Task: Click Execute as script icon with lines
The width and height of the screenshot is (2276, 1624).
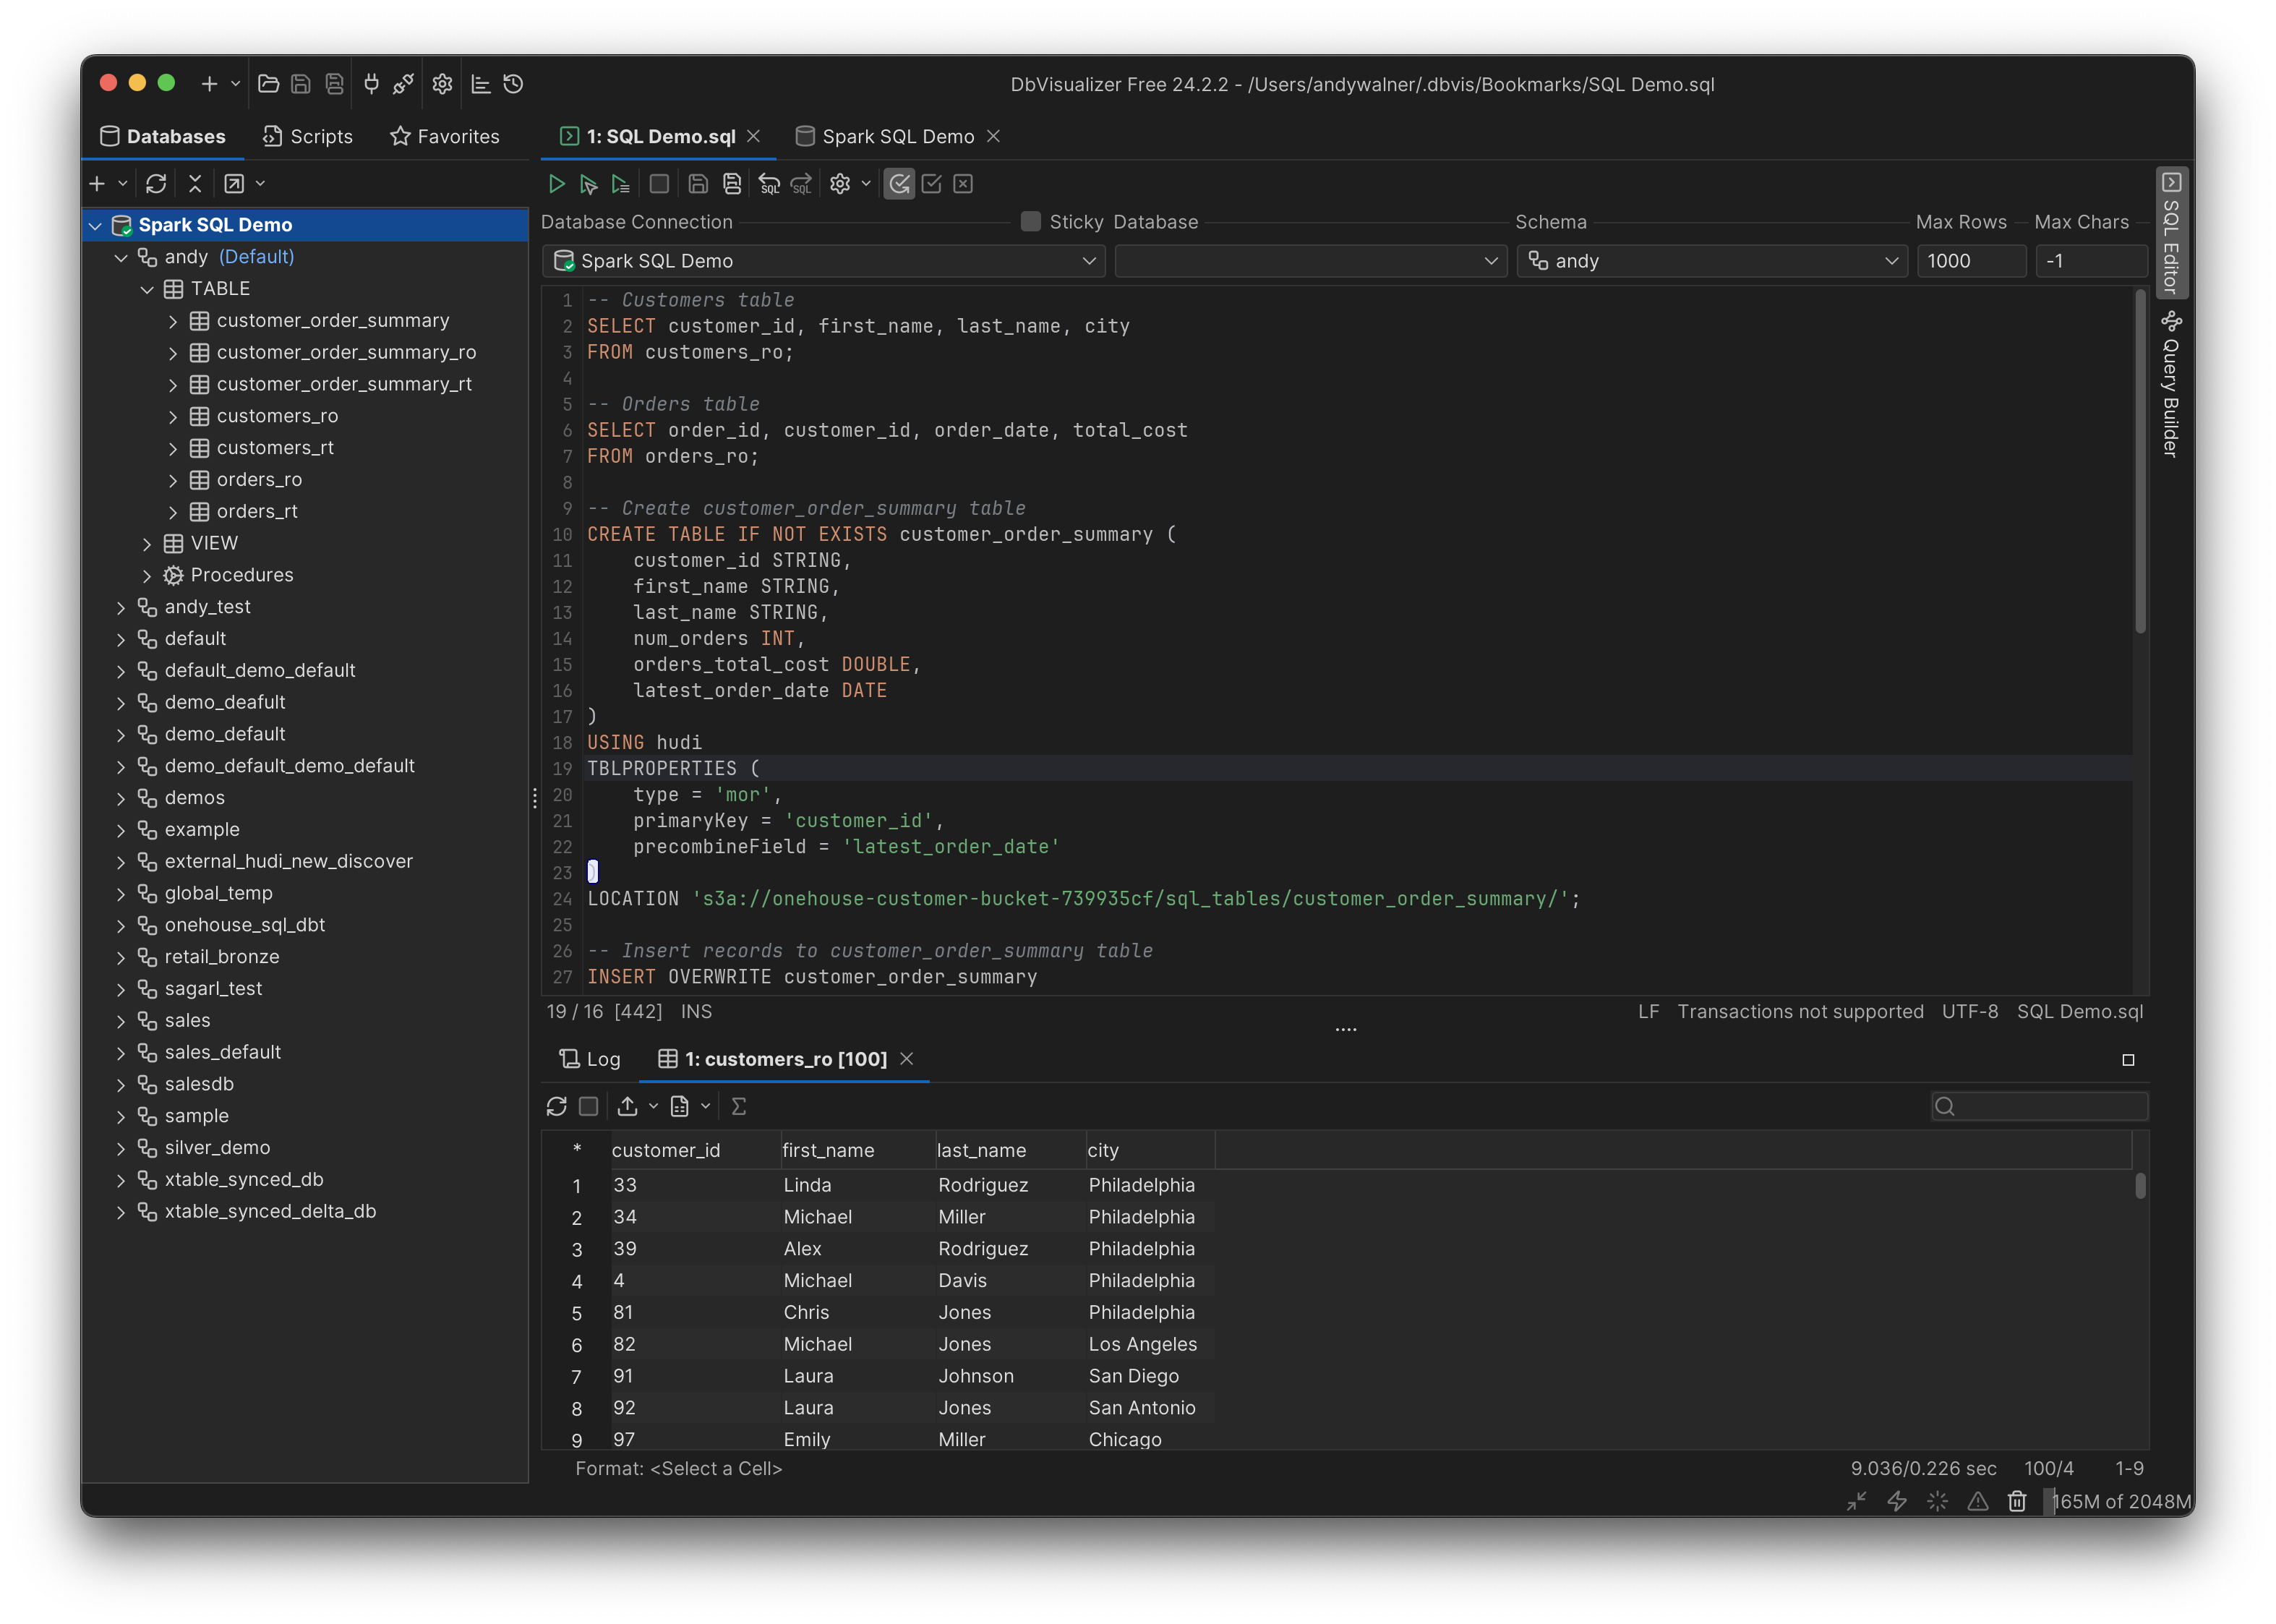Action: [x=621, y=184]
